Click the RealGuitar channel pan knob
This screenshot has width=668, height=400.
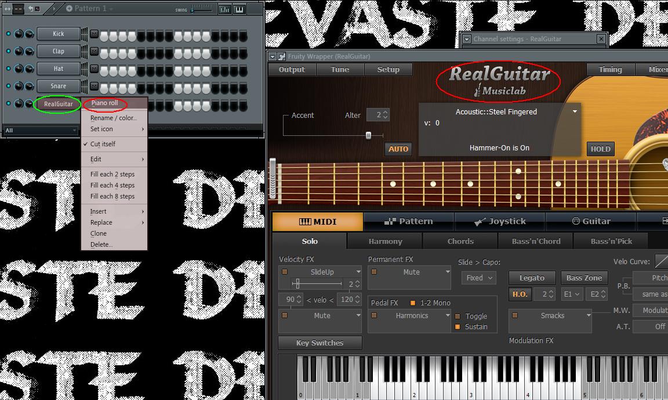coord(19,103)
